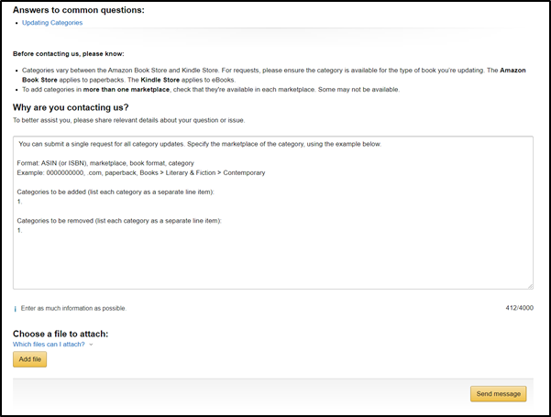Click the 'Which files can I attach?' link

pyautogui.click(x=49, y=345)
